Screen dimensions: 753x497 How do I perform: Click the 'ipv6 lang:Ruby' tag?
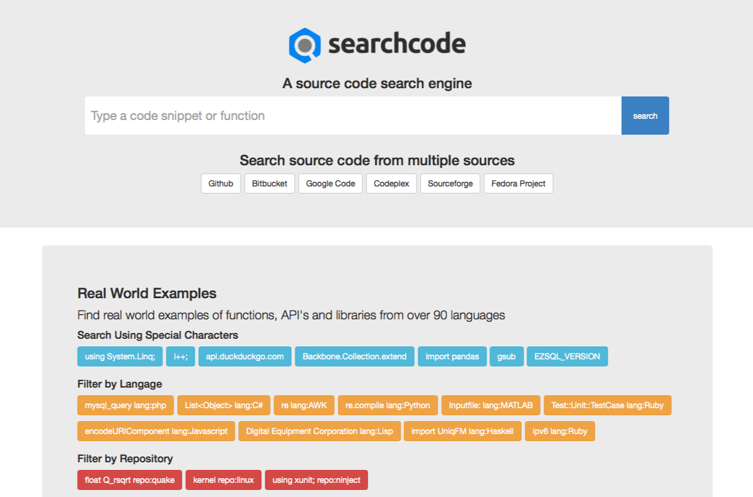560,431
